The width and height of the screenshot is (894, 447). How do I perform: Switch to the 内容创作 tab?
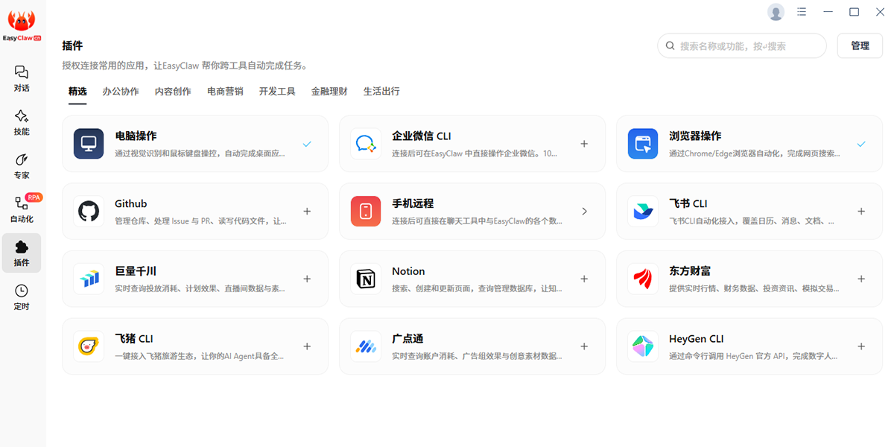[173, 92]
